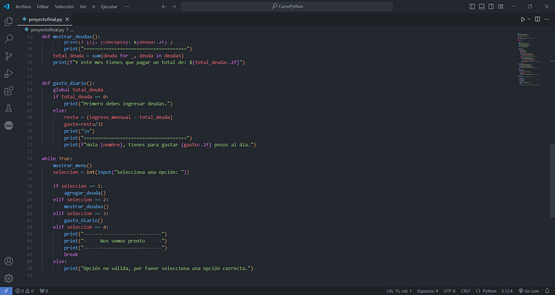Viewport: 555px width, 295px height.
Task: Open the editor More Actions ellipsis
Action: [x=547, y=19]
